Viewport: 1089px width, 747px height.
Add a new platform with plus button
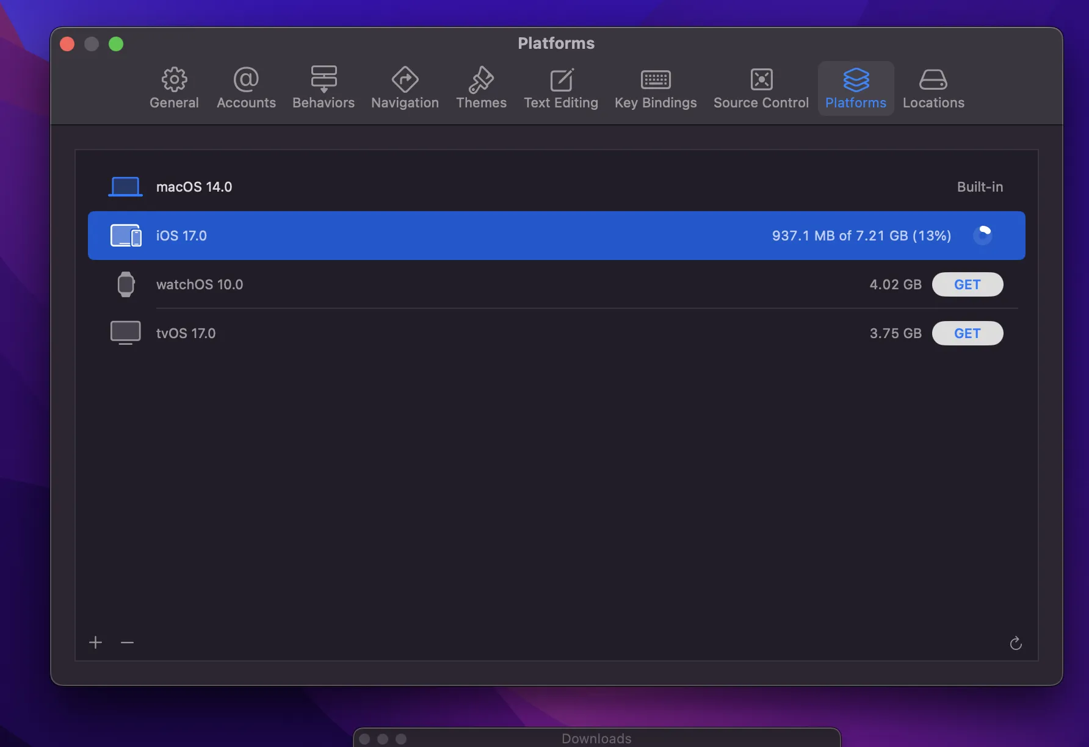pos(95,642)
